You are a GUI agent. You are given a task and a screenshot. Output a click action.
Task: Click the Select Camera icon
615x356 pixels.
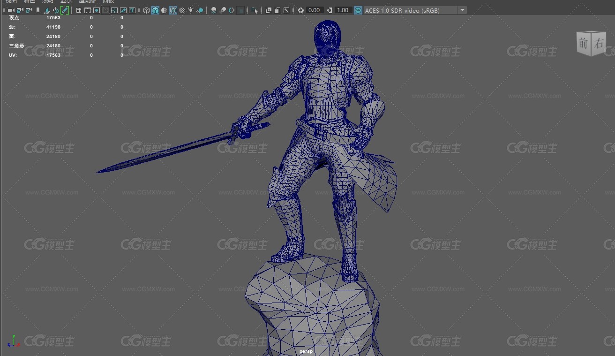point(10,10)
